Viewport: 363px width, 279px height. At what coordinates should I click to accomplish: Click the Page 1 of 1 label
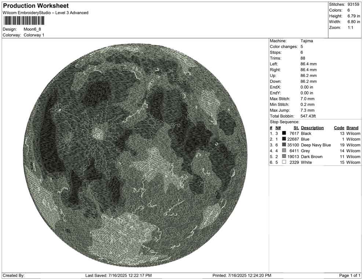pos(349,275)
